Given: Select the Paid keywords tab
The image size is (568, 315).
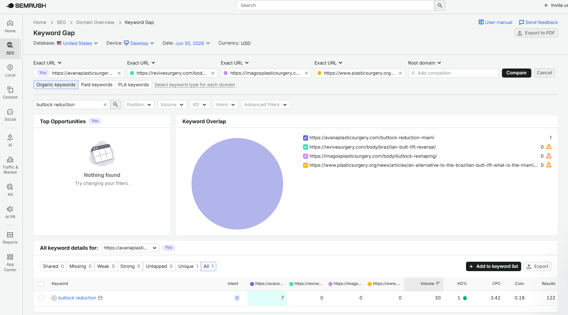Looking at the screenshot, I should pos(97,84).
